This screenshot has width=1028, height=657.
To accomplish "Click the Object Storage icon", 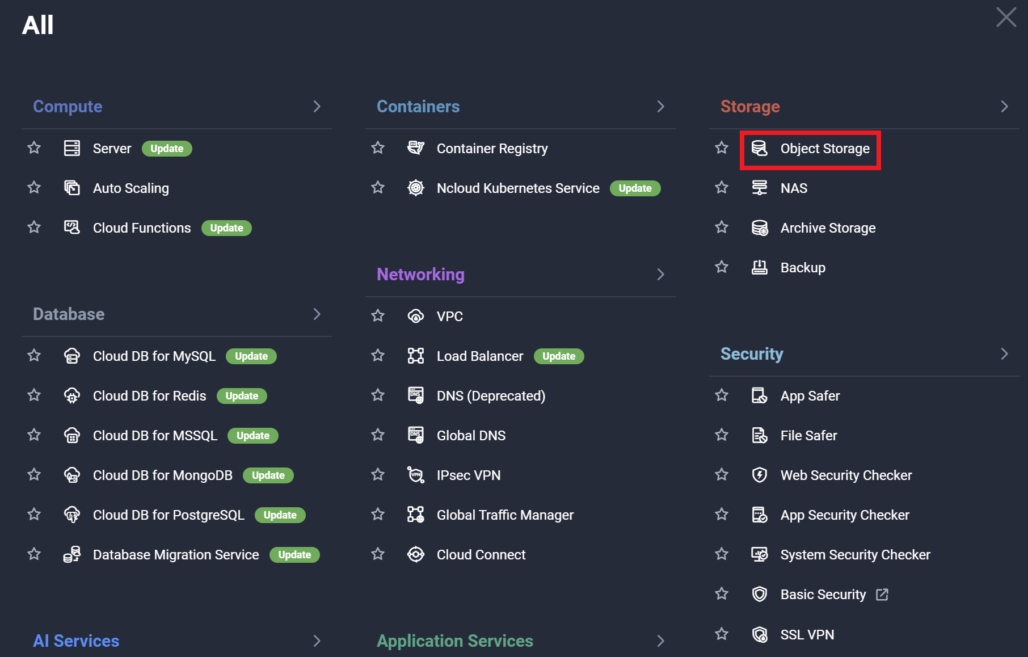I will click(760, 148).
